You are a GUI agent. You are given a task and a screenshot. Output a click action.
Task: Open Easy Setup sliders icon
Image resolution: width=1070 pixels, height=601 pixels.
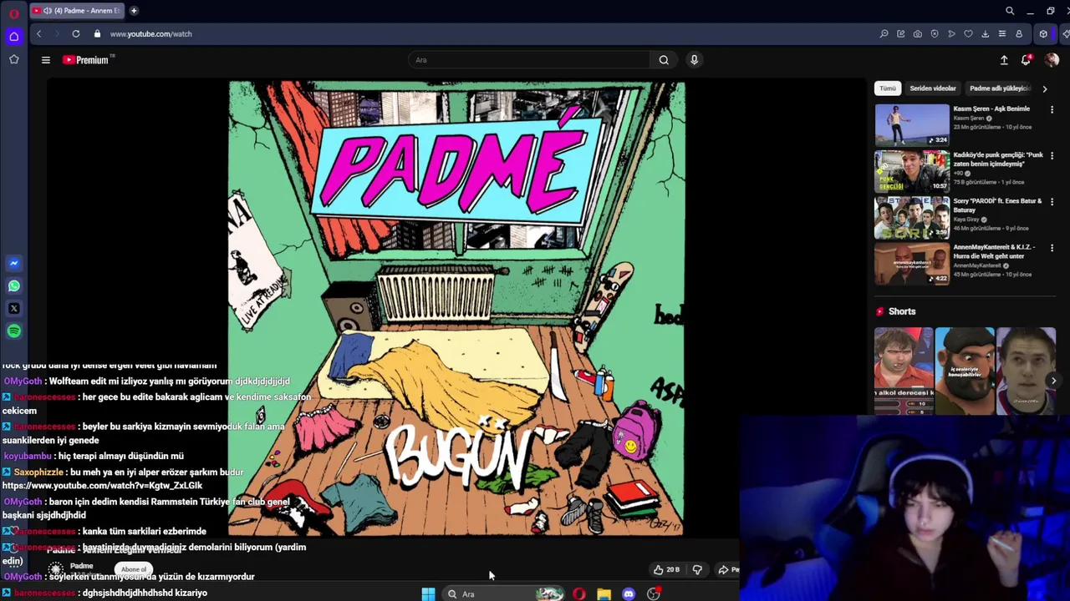click(x=1001, y=33)
